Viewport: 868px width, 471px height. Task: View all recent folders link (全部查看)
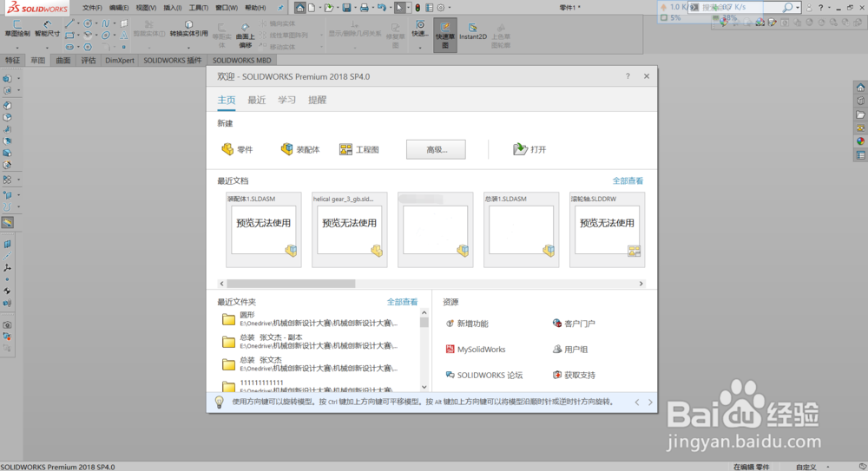pyautogui.click(x=402, y=302)
